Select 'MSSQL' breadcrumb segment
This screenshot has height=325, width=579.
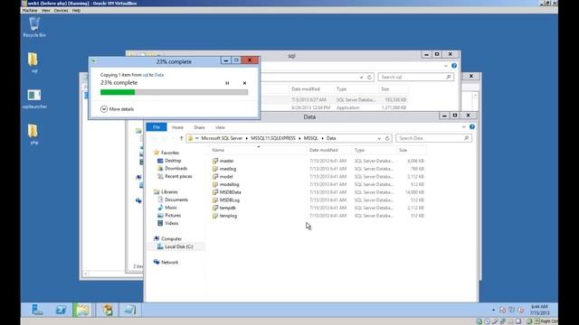[311, 138]
